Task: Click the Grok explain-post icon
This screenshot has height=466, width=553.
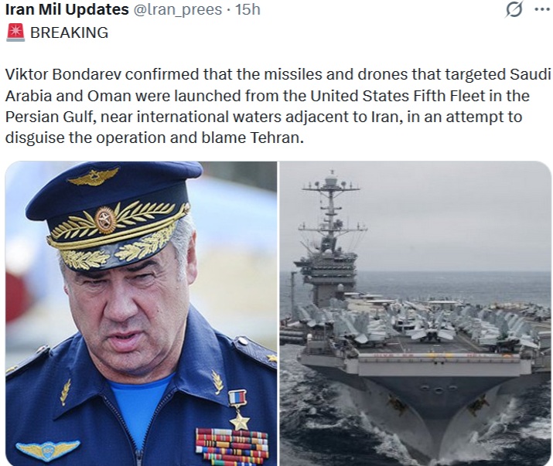Action: click(512, 10)
